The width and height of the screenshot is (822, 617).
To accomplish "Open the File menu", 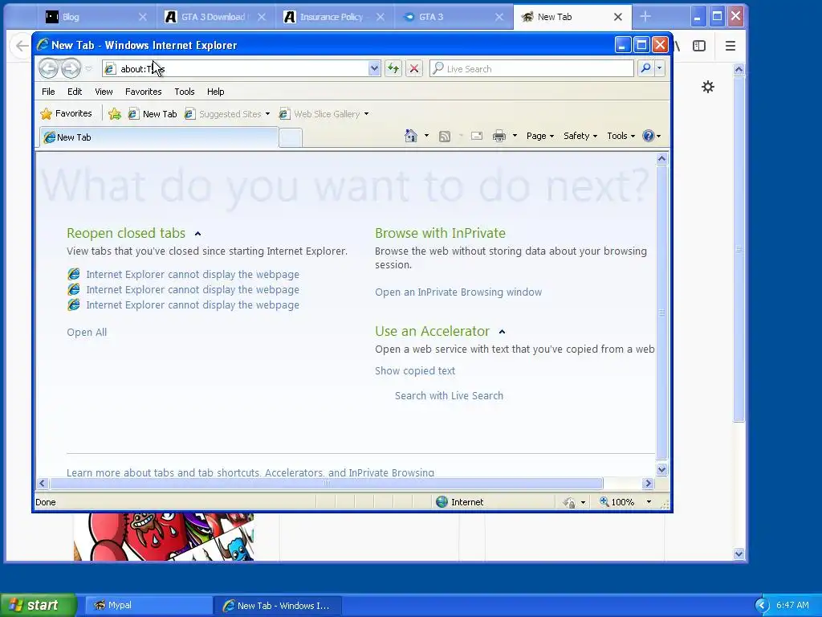I will pyautogui.click(x=48, y=92).
